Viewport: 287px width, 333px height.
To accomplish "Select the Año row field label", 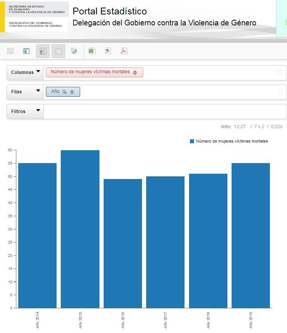I will pyautogui.click(x=55, y=92).
